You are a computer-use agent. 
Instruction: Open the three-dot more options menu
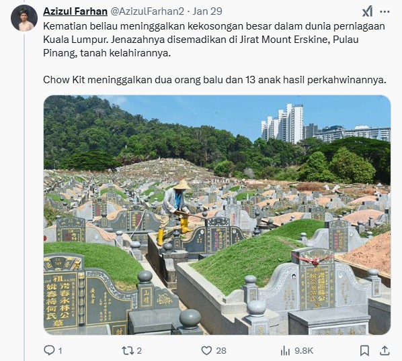385,11
